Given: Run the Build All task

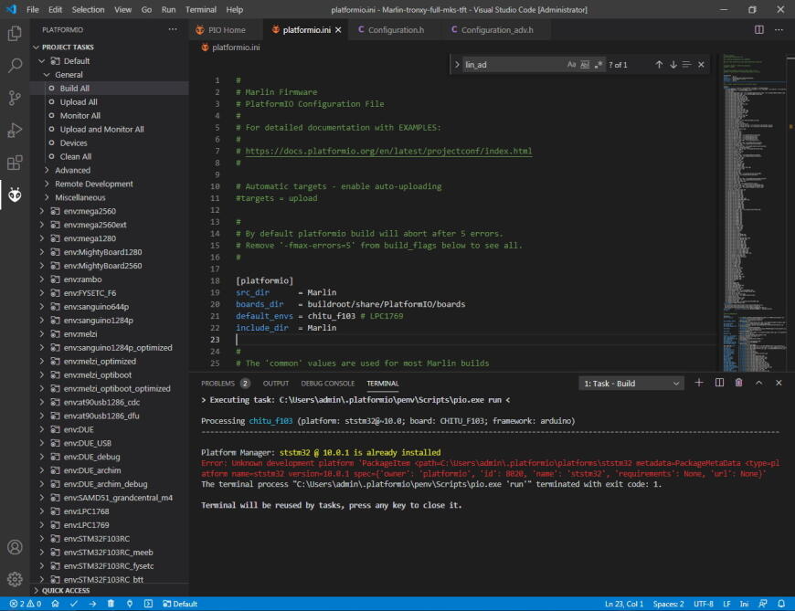Looking at the screenshot, I should pyautogui.click(x=75, y=89).
